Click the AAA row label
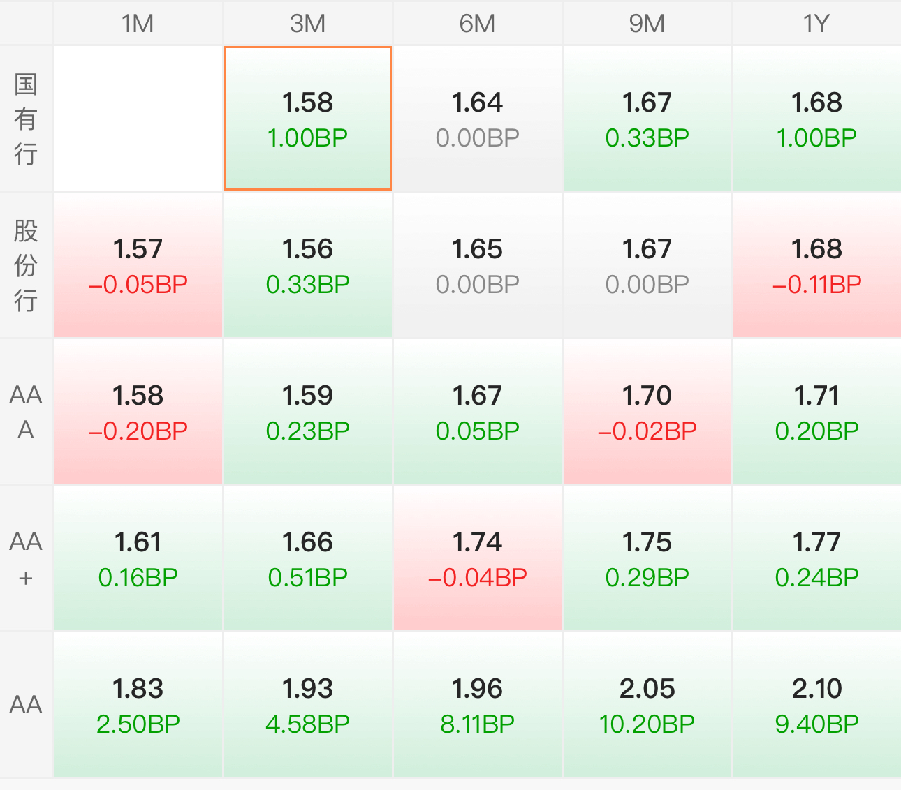The width and height of the screenshot is (901, 790). [x=26, y=412]
